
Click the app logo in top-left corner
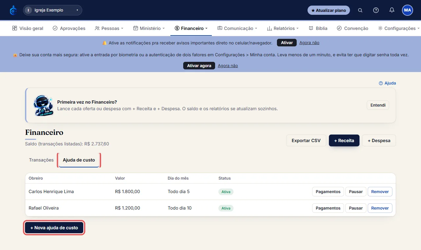tap(13, 10)
